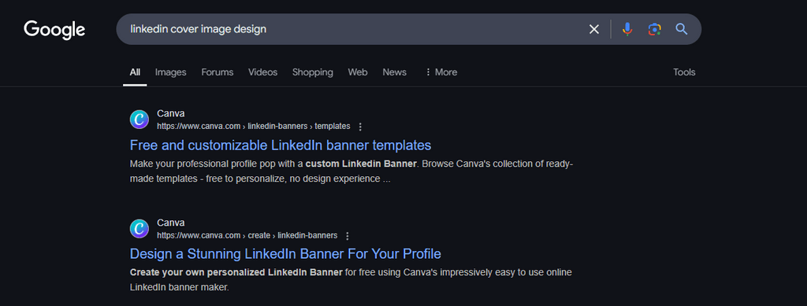Open the Tools filter options

tap(685, 72)
